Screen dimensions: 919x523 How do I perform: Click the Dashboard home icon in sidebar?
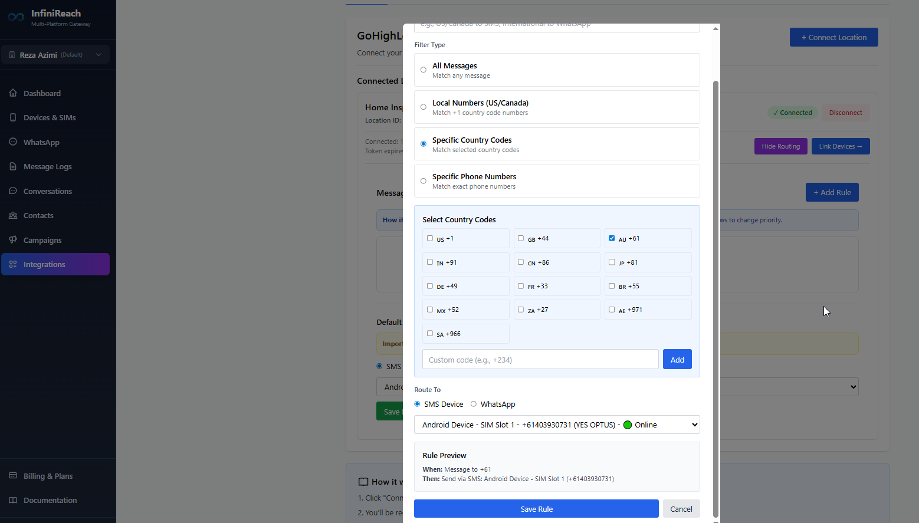click(13, 93)
